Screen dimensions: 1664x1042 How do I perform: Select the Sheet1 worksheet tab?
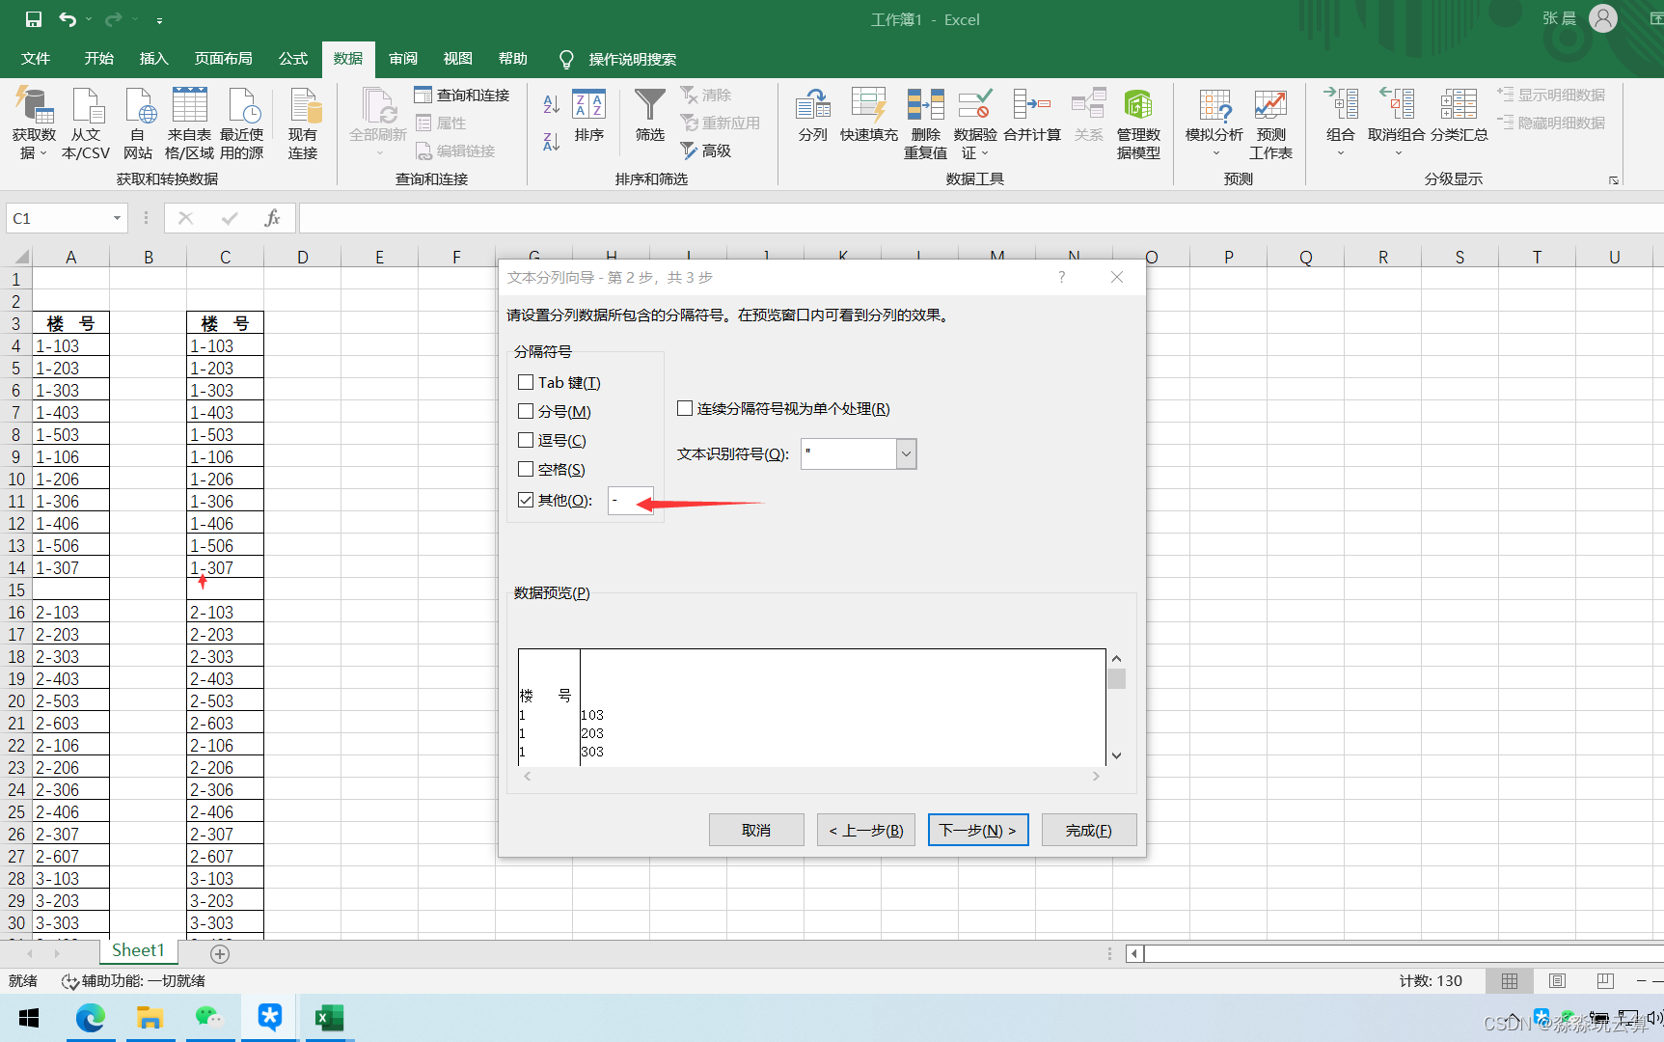(x=138, y=951)
